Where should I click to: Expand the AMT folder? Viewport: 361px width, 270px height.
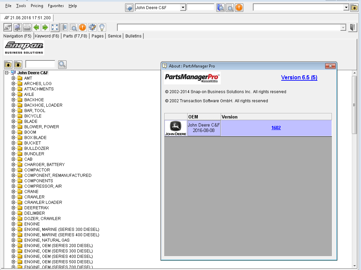pyautogui.click(x=14, y=78)
